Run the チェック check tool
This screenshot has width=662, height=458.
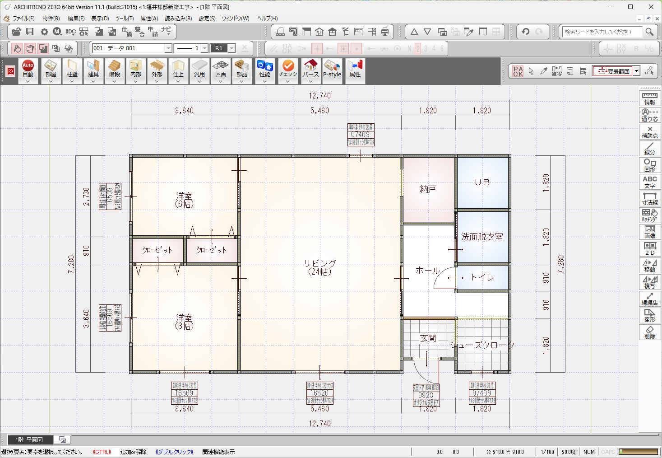(288, 69)
